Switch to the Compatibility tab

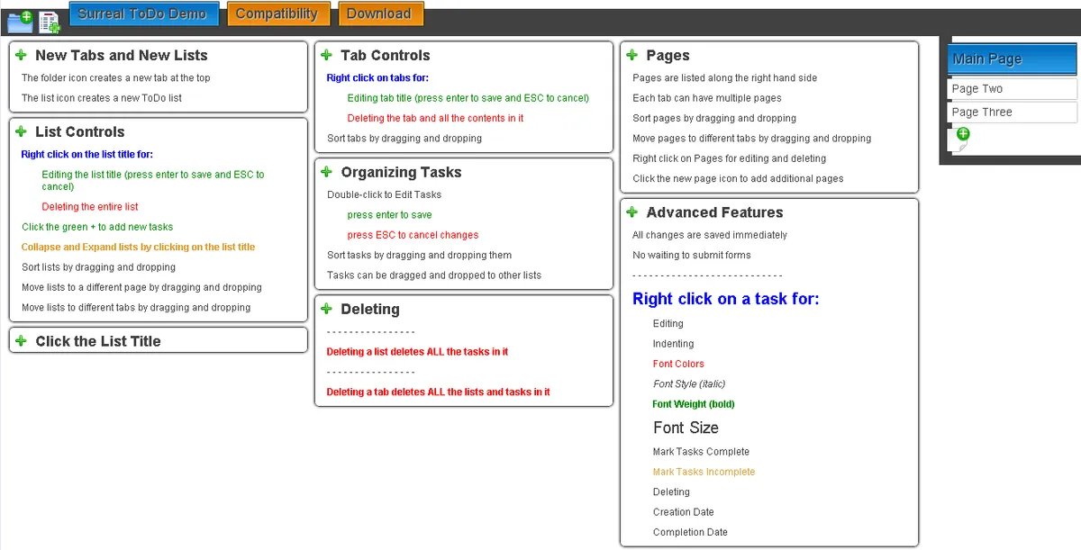(x=277, y=14)
